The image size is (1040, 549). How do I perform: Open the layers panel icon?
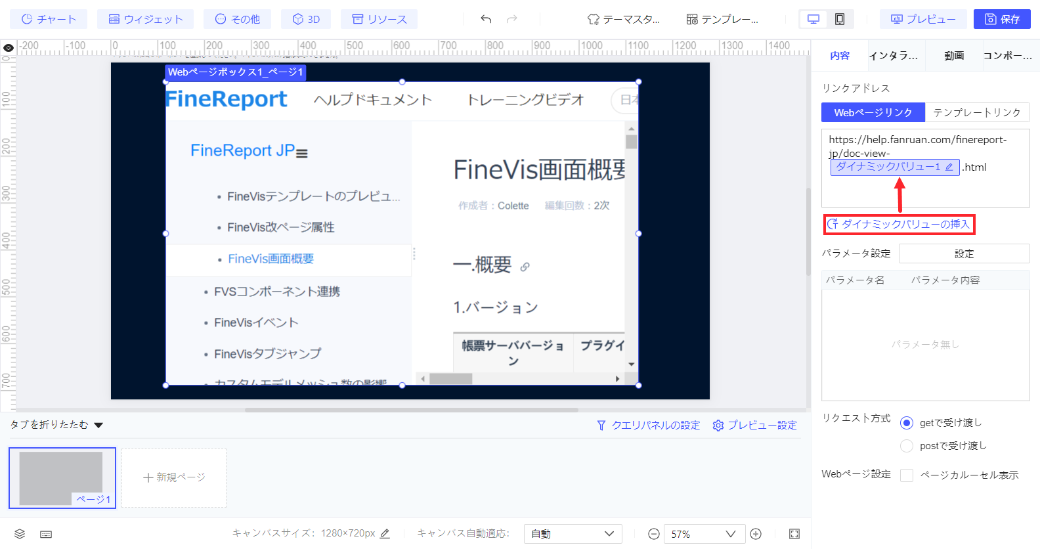tap(20, 534)
